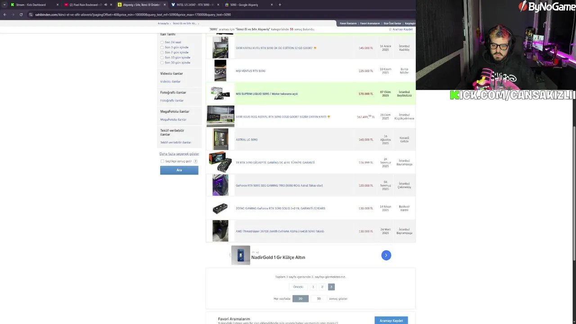Tick the Seçtikçe sonuç getir checkbox
The width and height of the screenshot is (576, 324).
click(162, 161)
